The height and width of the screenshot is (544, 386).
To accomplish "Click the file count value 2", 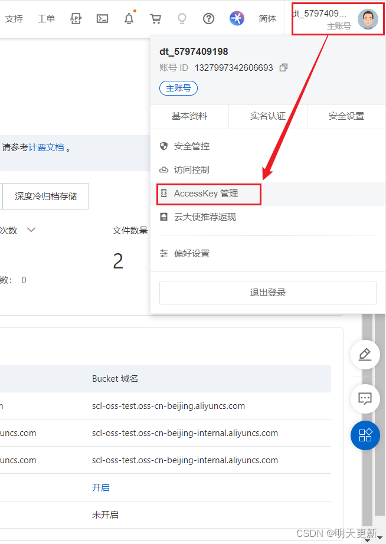I will click(118, 261).
